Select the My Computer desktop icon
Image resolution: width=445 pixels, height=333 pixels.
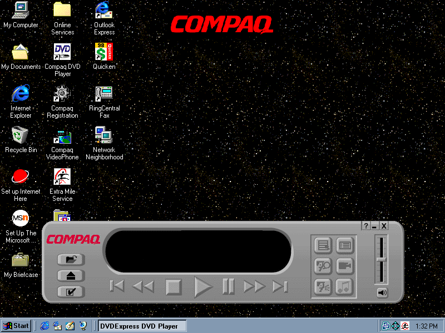[21, 15]
